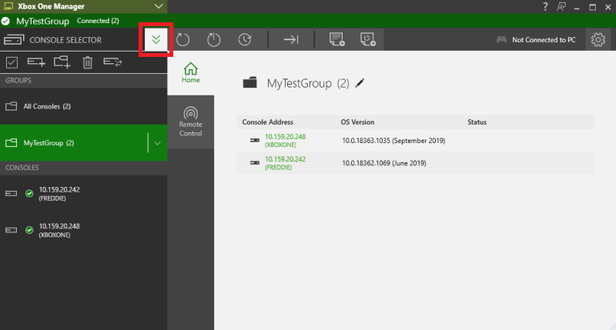Expand the MyTestGroup dropdown chevron
The image size is (616, 330).
(158, 143)
